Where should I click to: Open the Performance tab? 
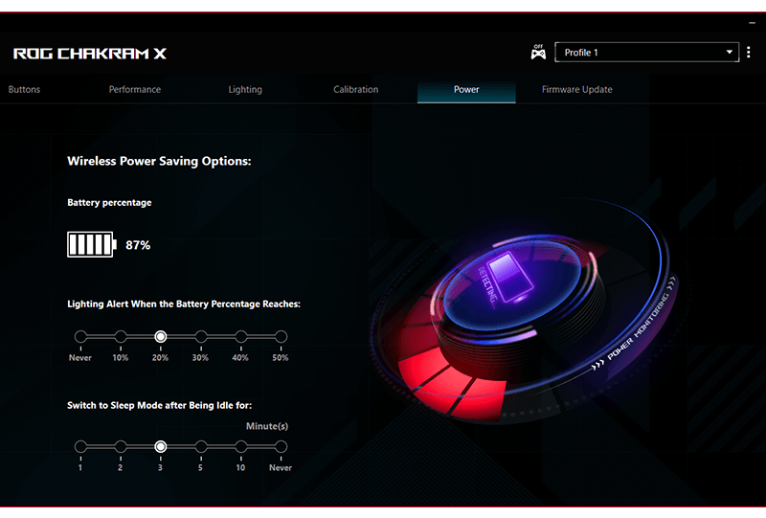[x=135, y=90]
